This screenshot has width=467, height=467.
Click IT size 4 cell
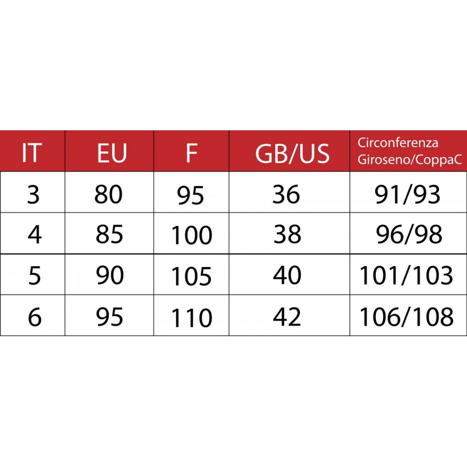(34, 234)
